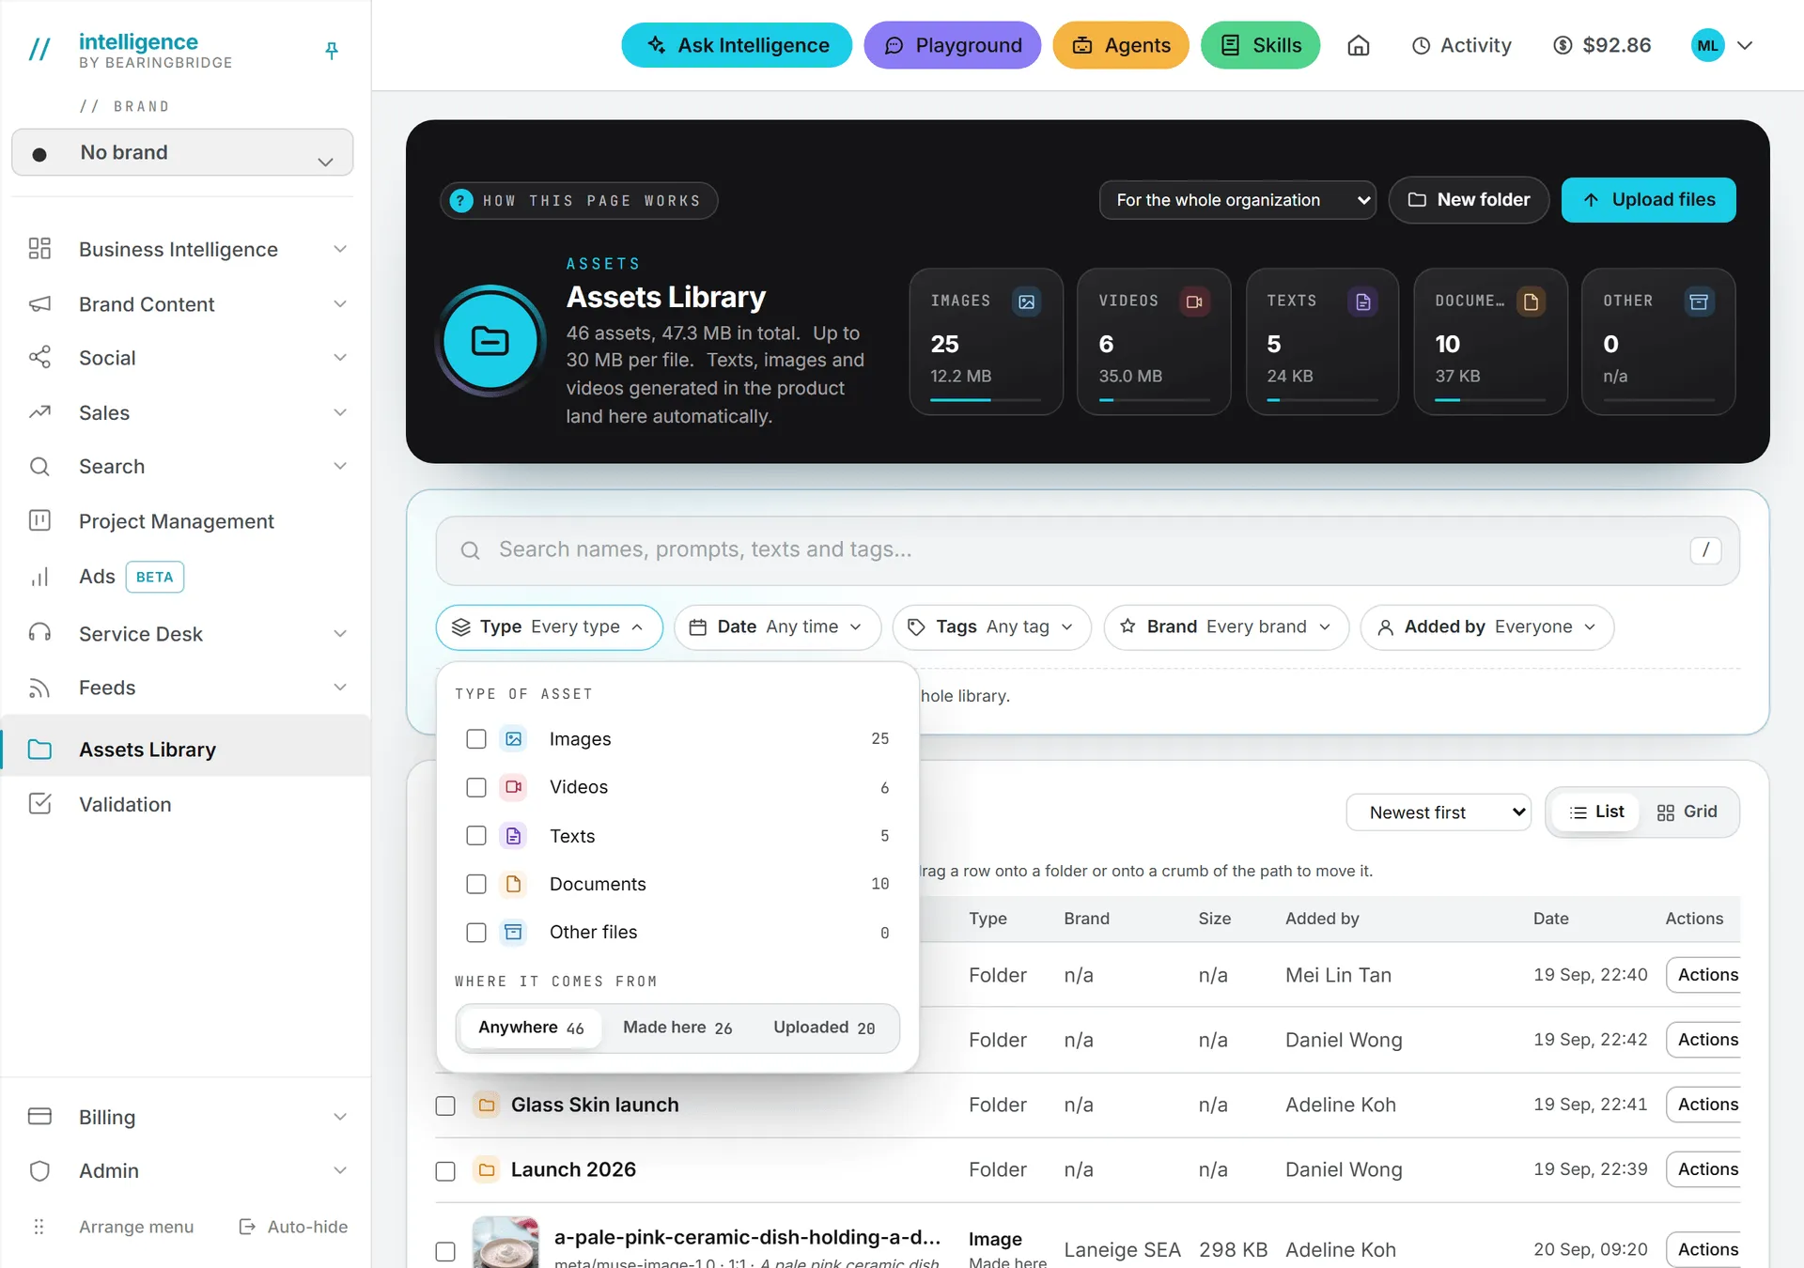The width and height of the screenshot is (1804, 1268).
Task: Click the Documents storage progress bar
Action: click(1490, 400)
